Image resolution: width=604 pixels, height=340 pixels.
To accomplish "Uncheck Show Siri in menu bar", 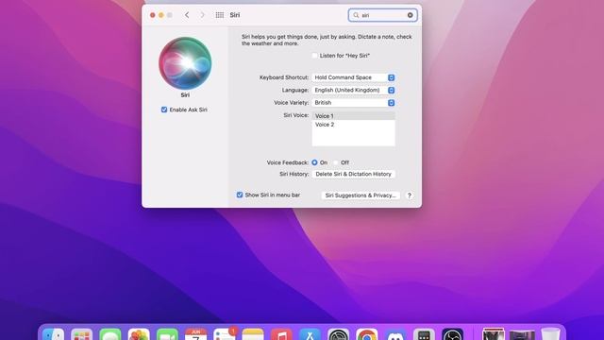I will (240, 195).
